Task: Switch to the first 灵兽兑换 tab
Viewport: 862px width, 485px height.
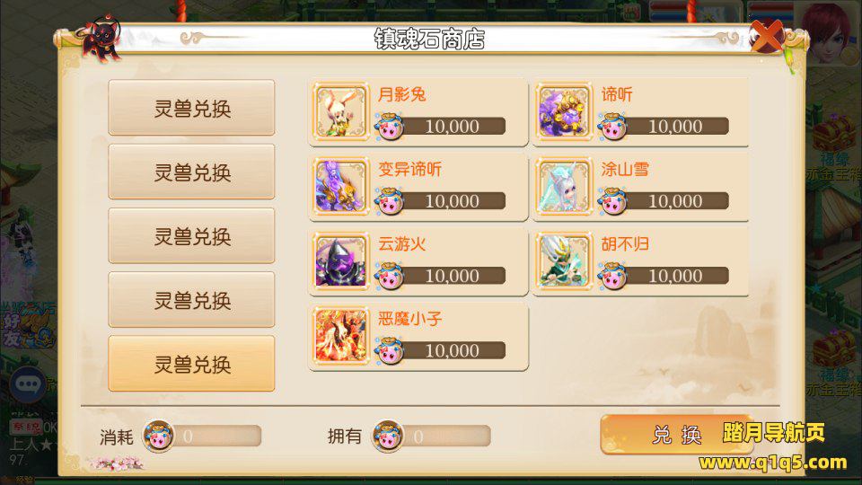Action: click(191, 108)
